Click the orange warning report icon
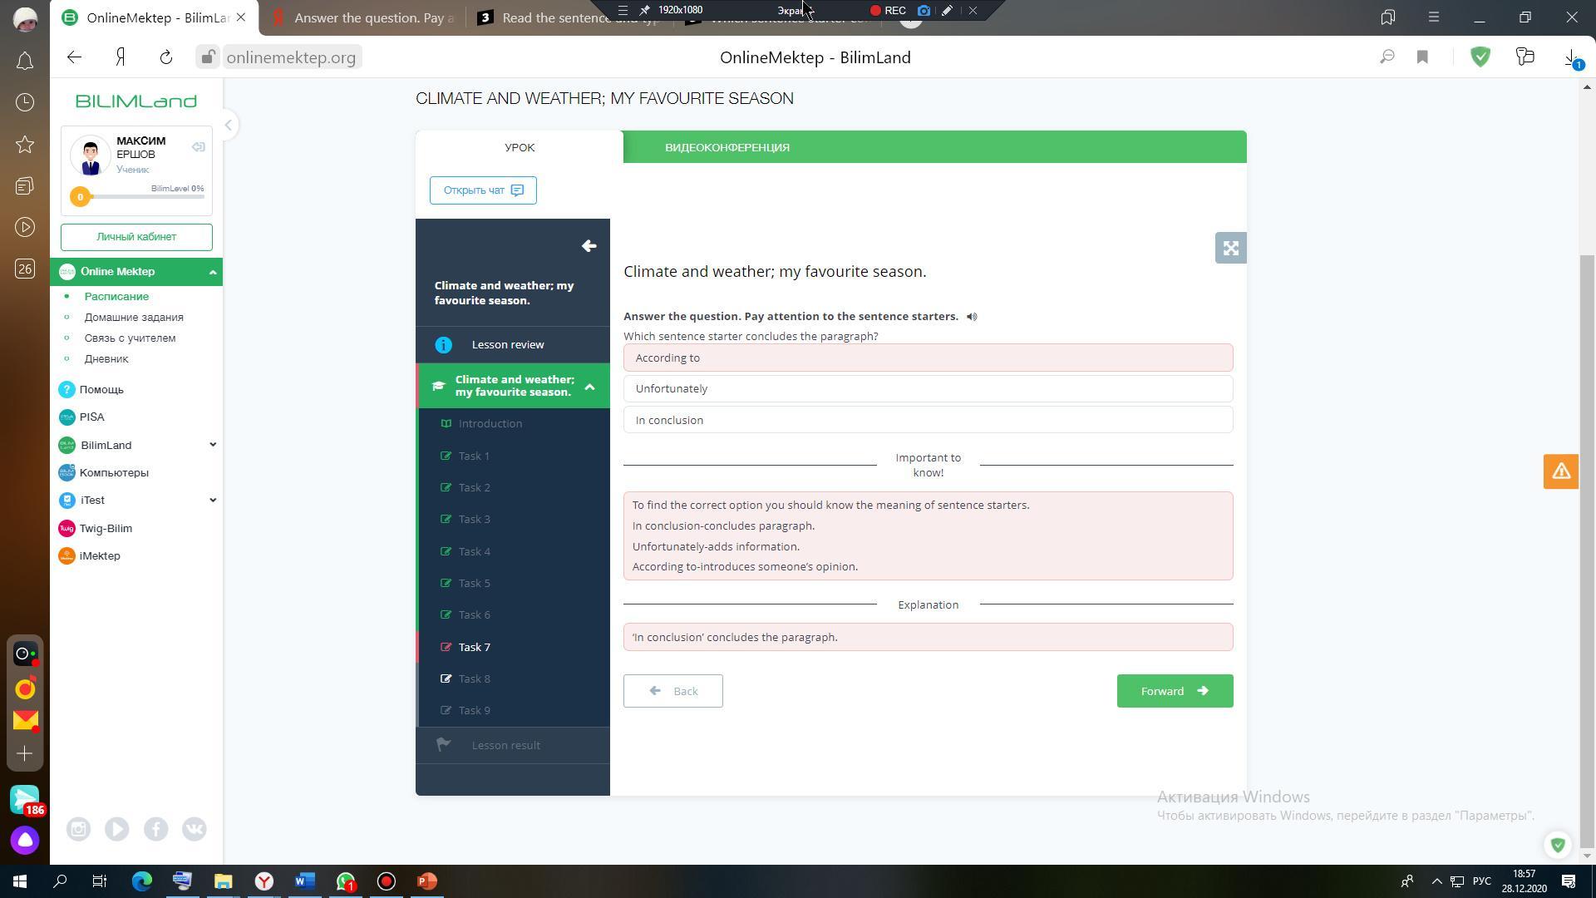1596x898 pixels. 1560,471
